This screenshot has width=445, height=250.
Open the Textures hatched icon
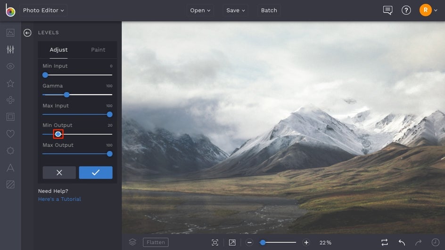10,184
